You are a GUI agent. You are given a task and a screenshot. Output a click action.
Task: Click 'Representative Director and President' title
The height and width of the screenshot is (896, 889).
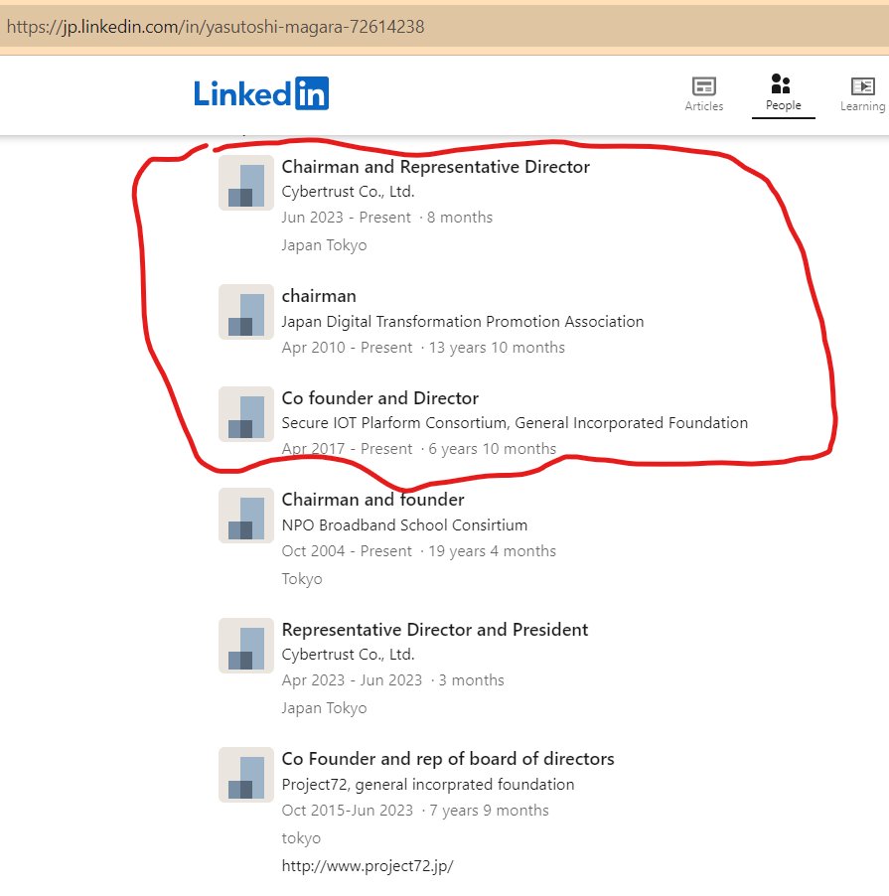[435, 629]
